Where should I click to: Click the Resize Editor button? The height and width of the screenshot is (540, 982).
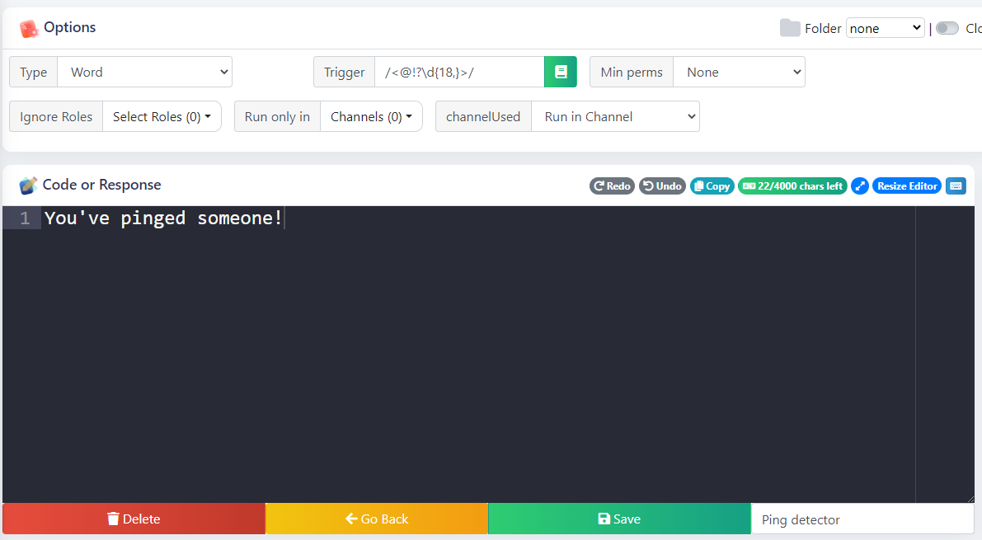pyautogui.click(x=907, y=186)
